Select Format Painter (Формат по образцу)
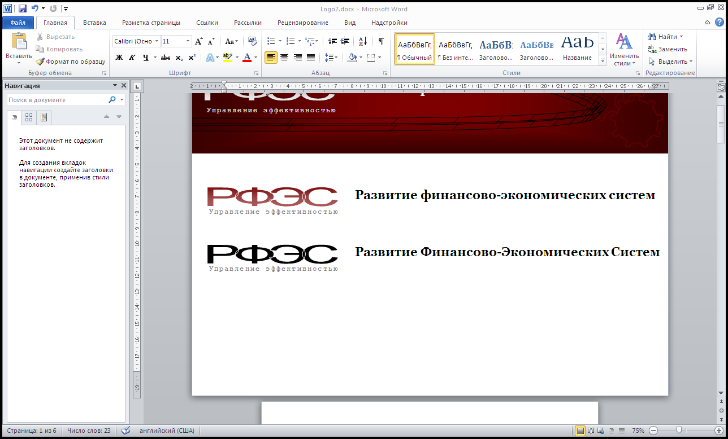This screenshot has height=439, width=728. point(71,62)
